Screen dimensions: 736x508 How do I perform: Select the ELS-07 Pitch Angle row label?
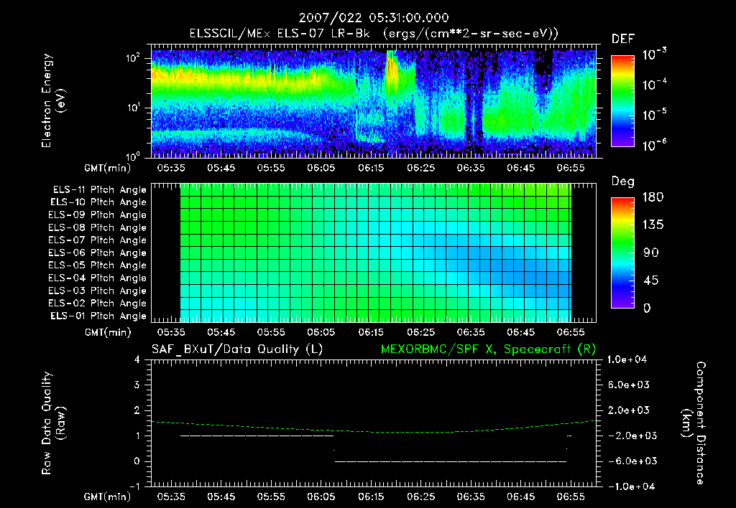pyautogui.click(x=98, y=240)
